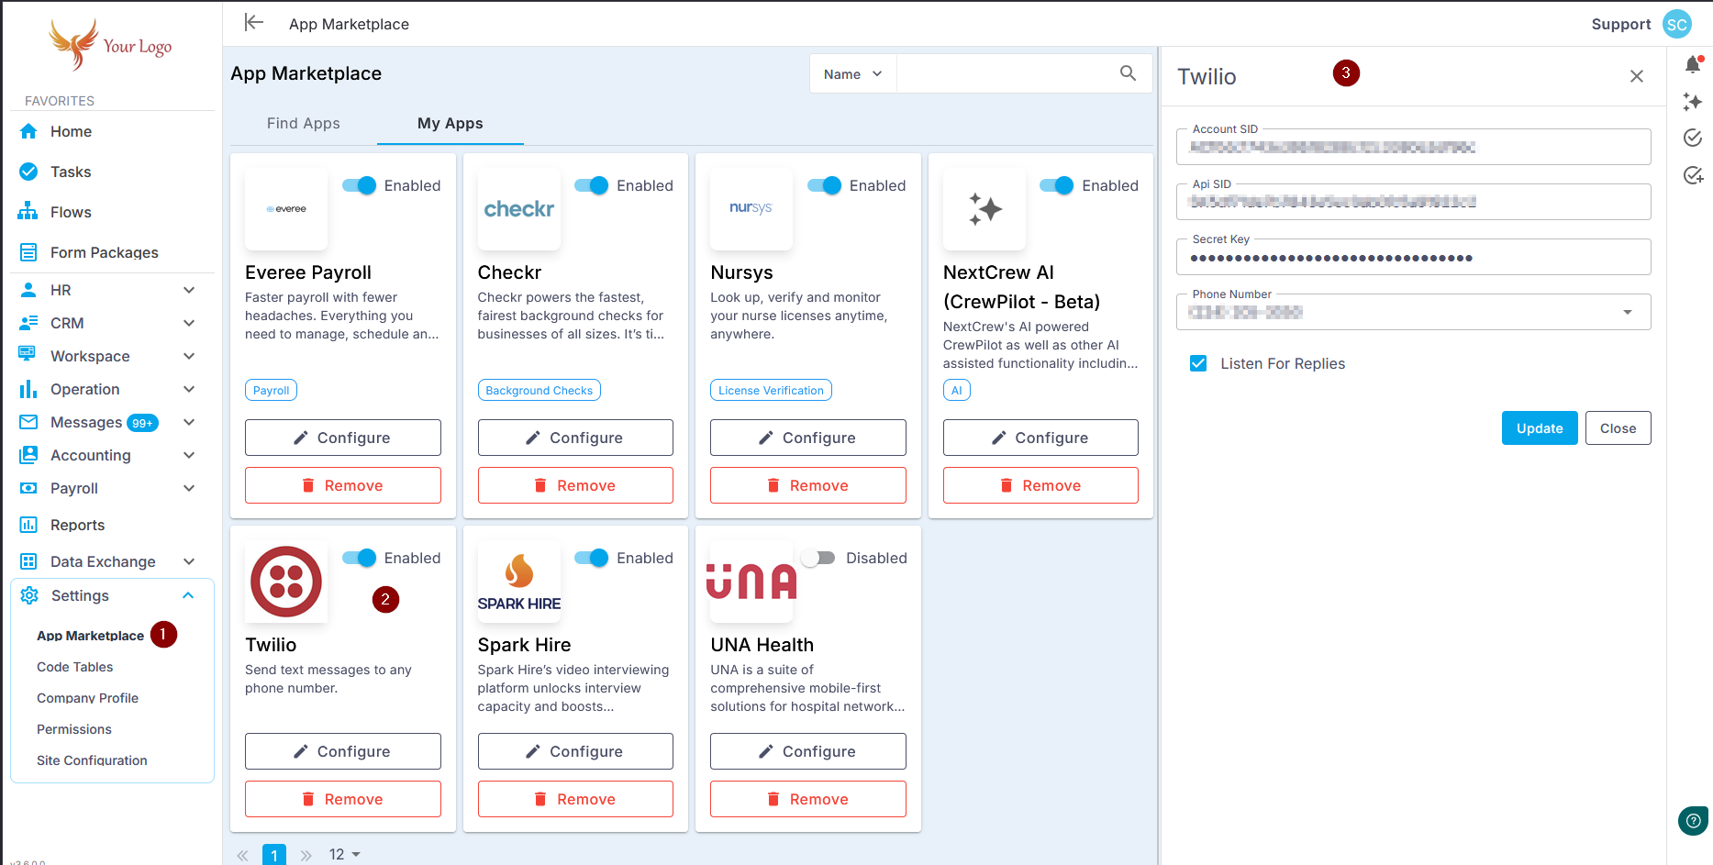Click Close button in Twilio panel
Screen dimensions: 1713x865
tap(1618, 427)
